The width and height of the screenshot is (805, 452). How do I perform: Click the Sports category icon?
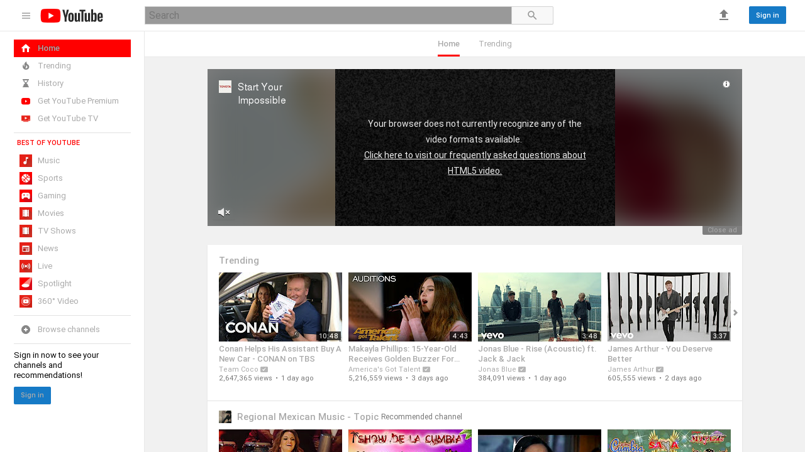(26, 178)
